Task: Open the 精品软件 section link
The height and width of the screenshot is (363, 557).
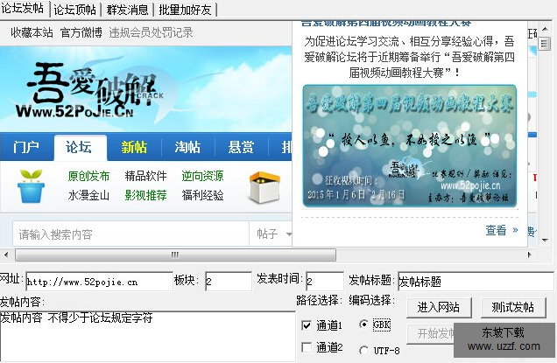Action: coord(145,176)
